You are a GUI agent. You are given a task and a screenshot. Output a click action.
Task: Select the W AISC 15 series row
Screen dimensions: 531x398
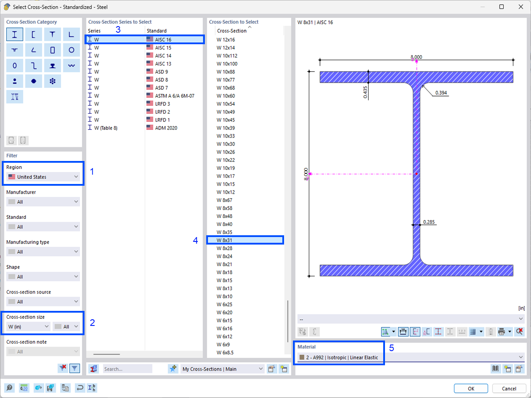coord(145,47)
